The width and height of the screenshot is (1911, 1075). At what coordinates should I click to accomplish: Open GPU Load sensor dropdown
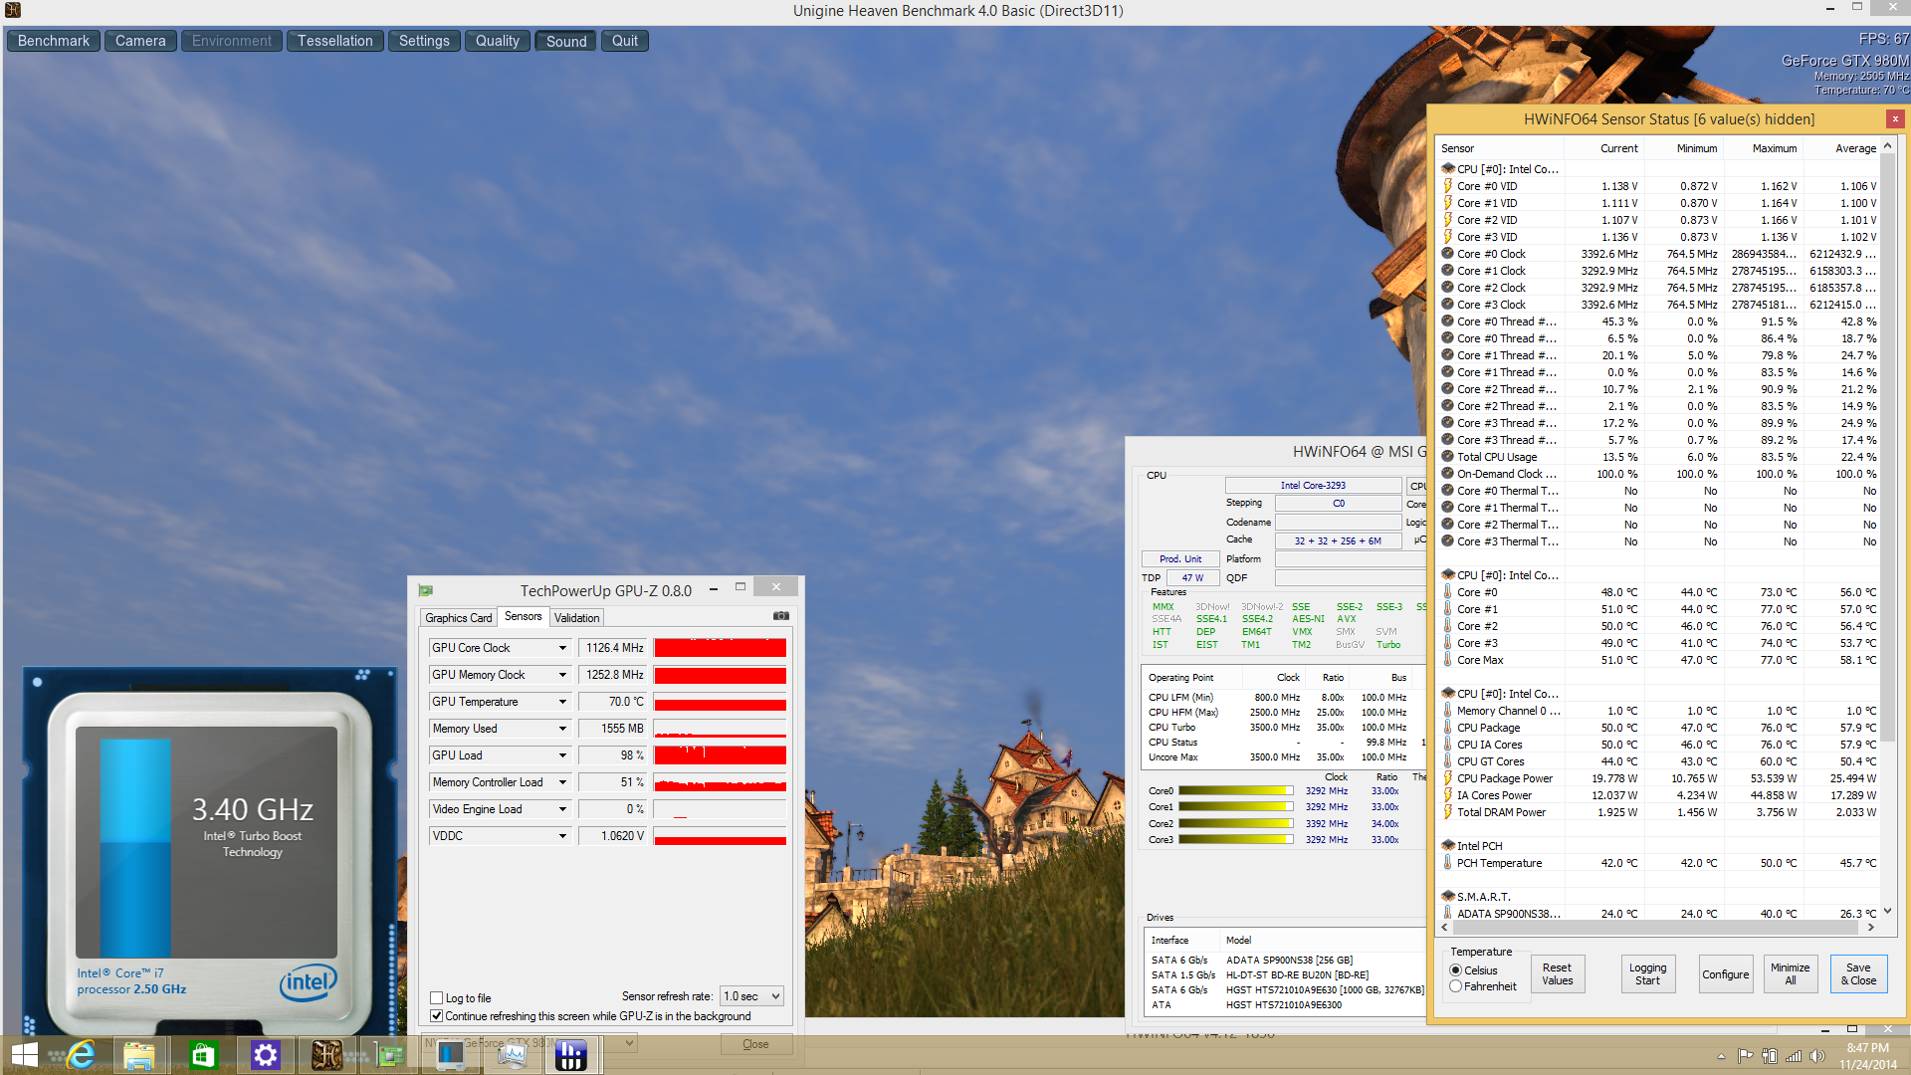click(562, 755)
